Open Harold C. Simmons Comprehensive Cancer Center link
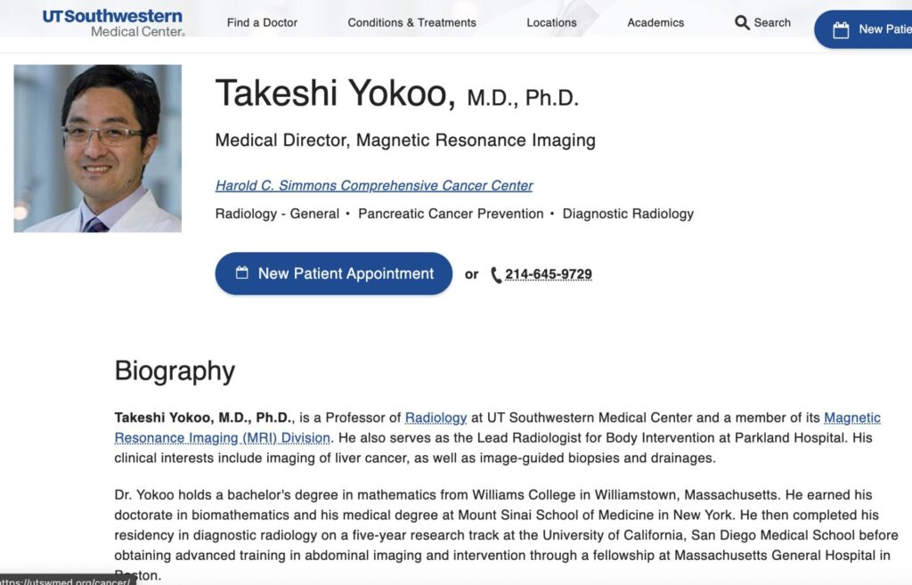The image size is (912, 585). (374, 185)
